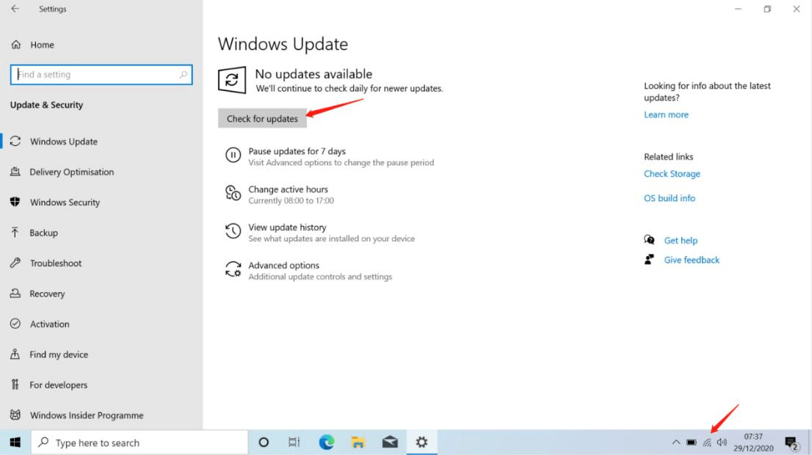This screenshot has width=812, height=455.
Task: Click the Settings gear on the taskbar
Action: point(421,443)
